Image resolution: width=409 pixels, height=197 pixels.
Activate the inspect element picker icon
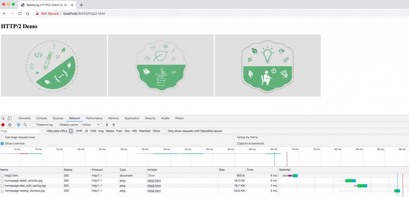click(x=3, y=118)
